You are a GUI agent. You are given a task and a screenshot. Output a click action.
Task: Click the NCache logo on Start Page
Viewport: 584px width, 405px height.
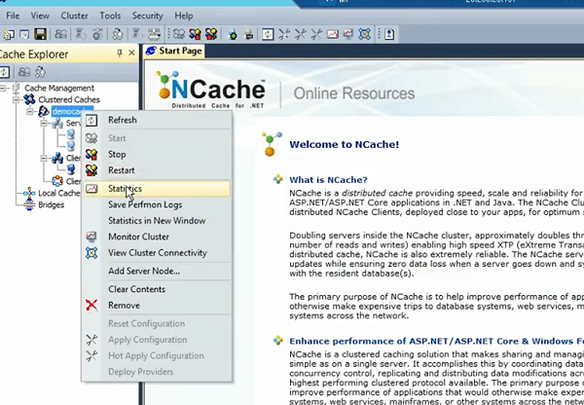pyautogui.click(x=211, y=90)
